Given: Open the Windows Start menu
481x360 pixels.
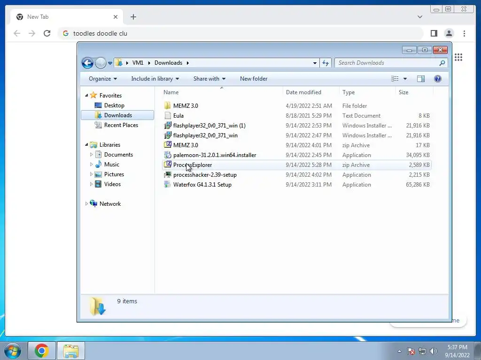Looking at the screenshot, I should click(13, 351).
